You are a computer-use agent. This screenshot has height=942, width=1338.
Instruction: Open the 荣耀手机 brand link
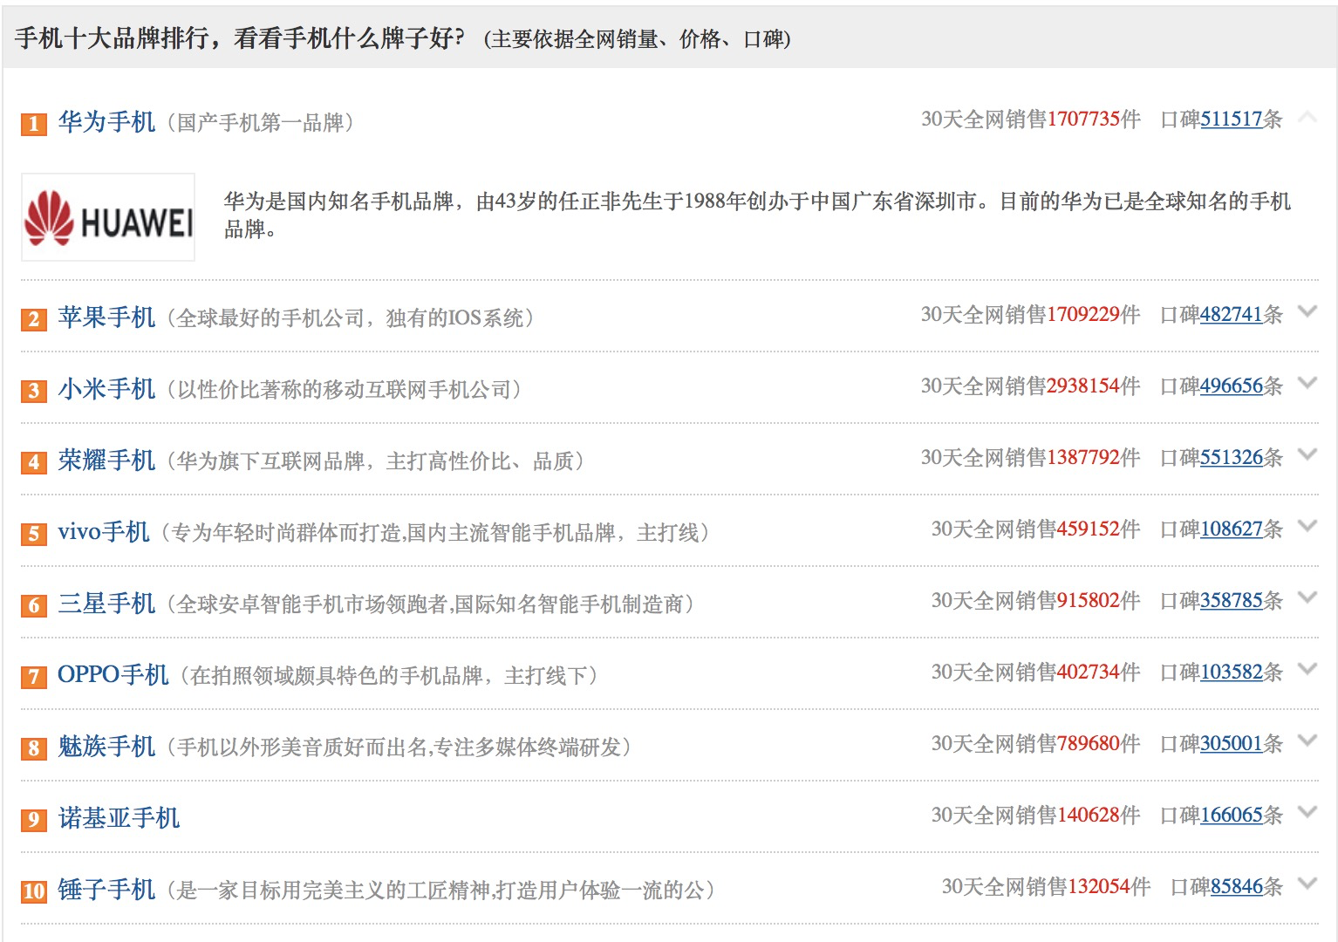point(106,461)
